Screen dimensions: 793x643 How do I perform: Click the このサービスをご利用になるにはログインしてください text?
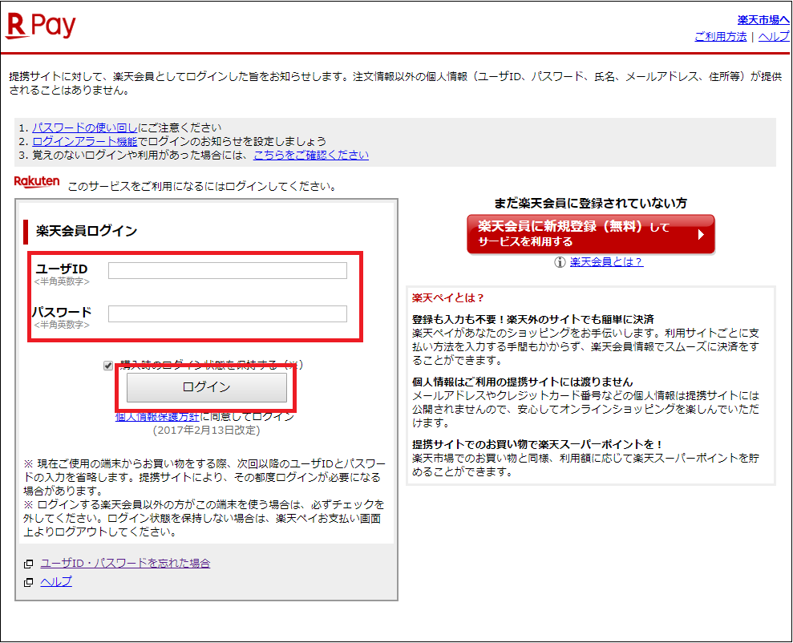[x=202, y=187]
